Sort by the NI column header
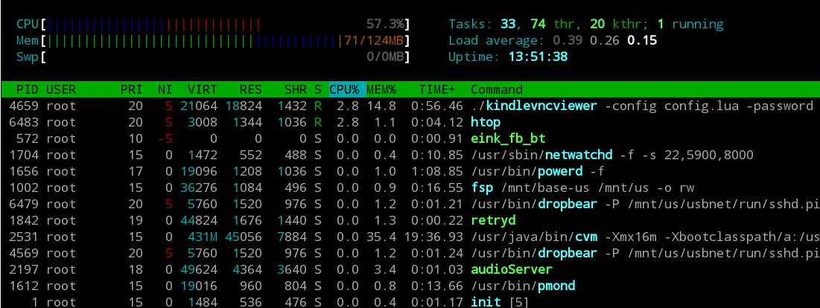This screenshot has height=308, width=820. click(165, 90)
